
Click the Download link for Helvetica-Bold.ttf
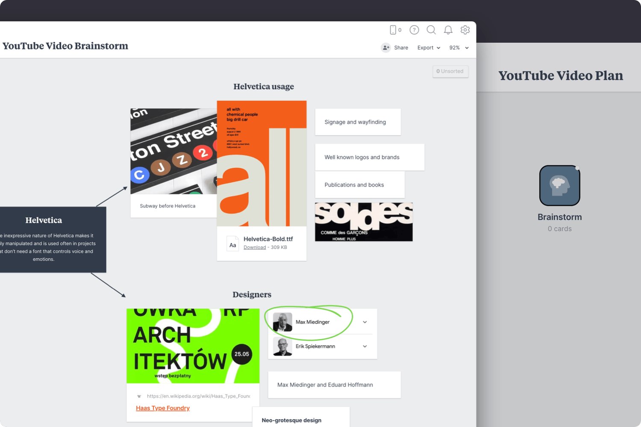tap(255, 247)
